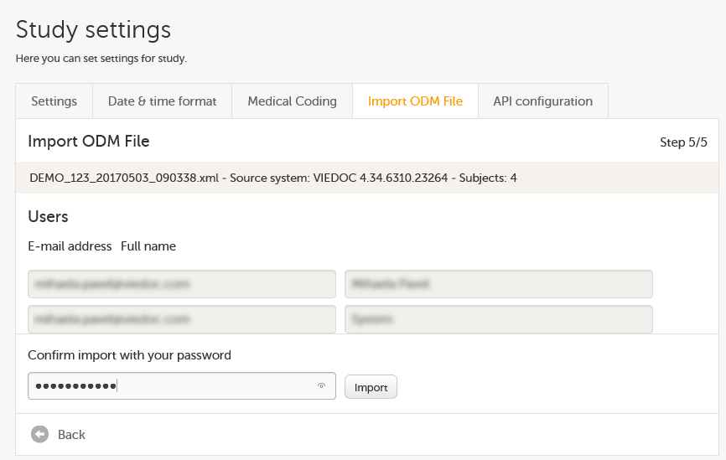Click the first row full name field
Image resolution: width=726 pixels, height=460 pixels.
tap(499, 284)
